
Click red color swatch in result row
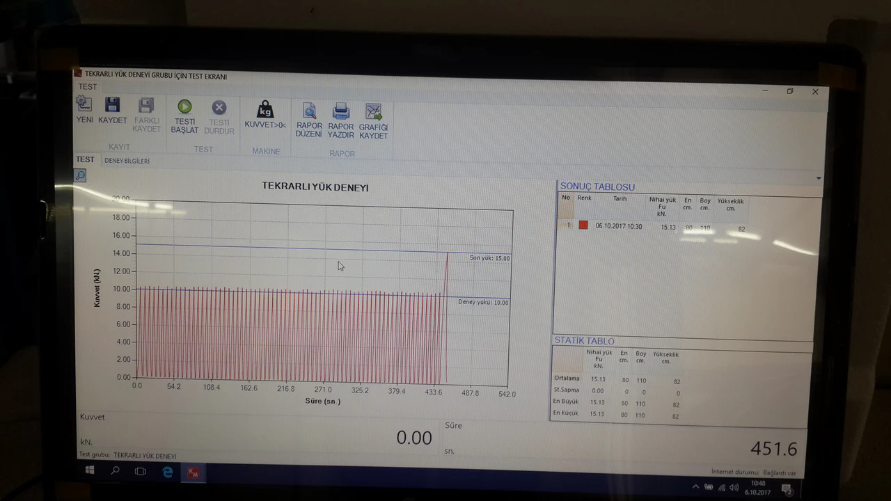coord(583,225)
